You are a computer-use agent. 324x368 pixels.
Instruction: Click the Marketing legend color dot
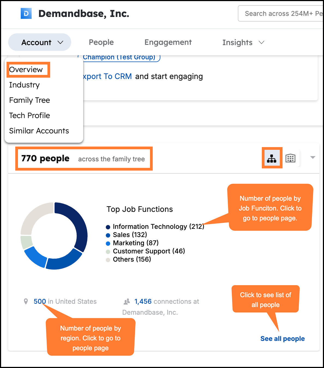coord(108,244)
